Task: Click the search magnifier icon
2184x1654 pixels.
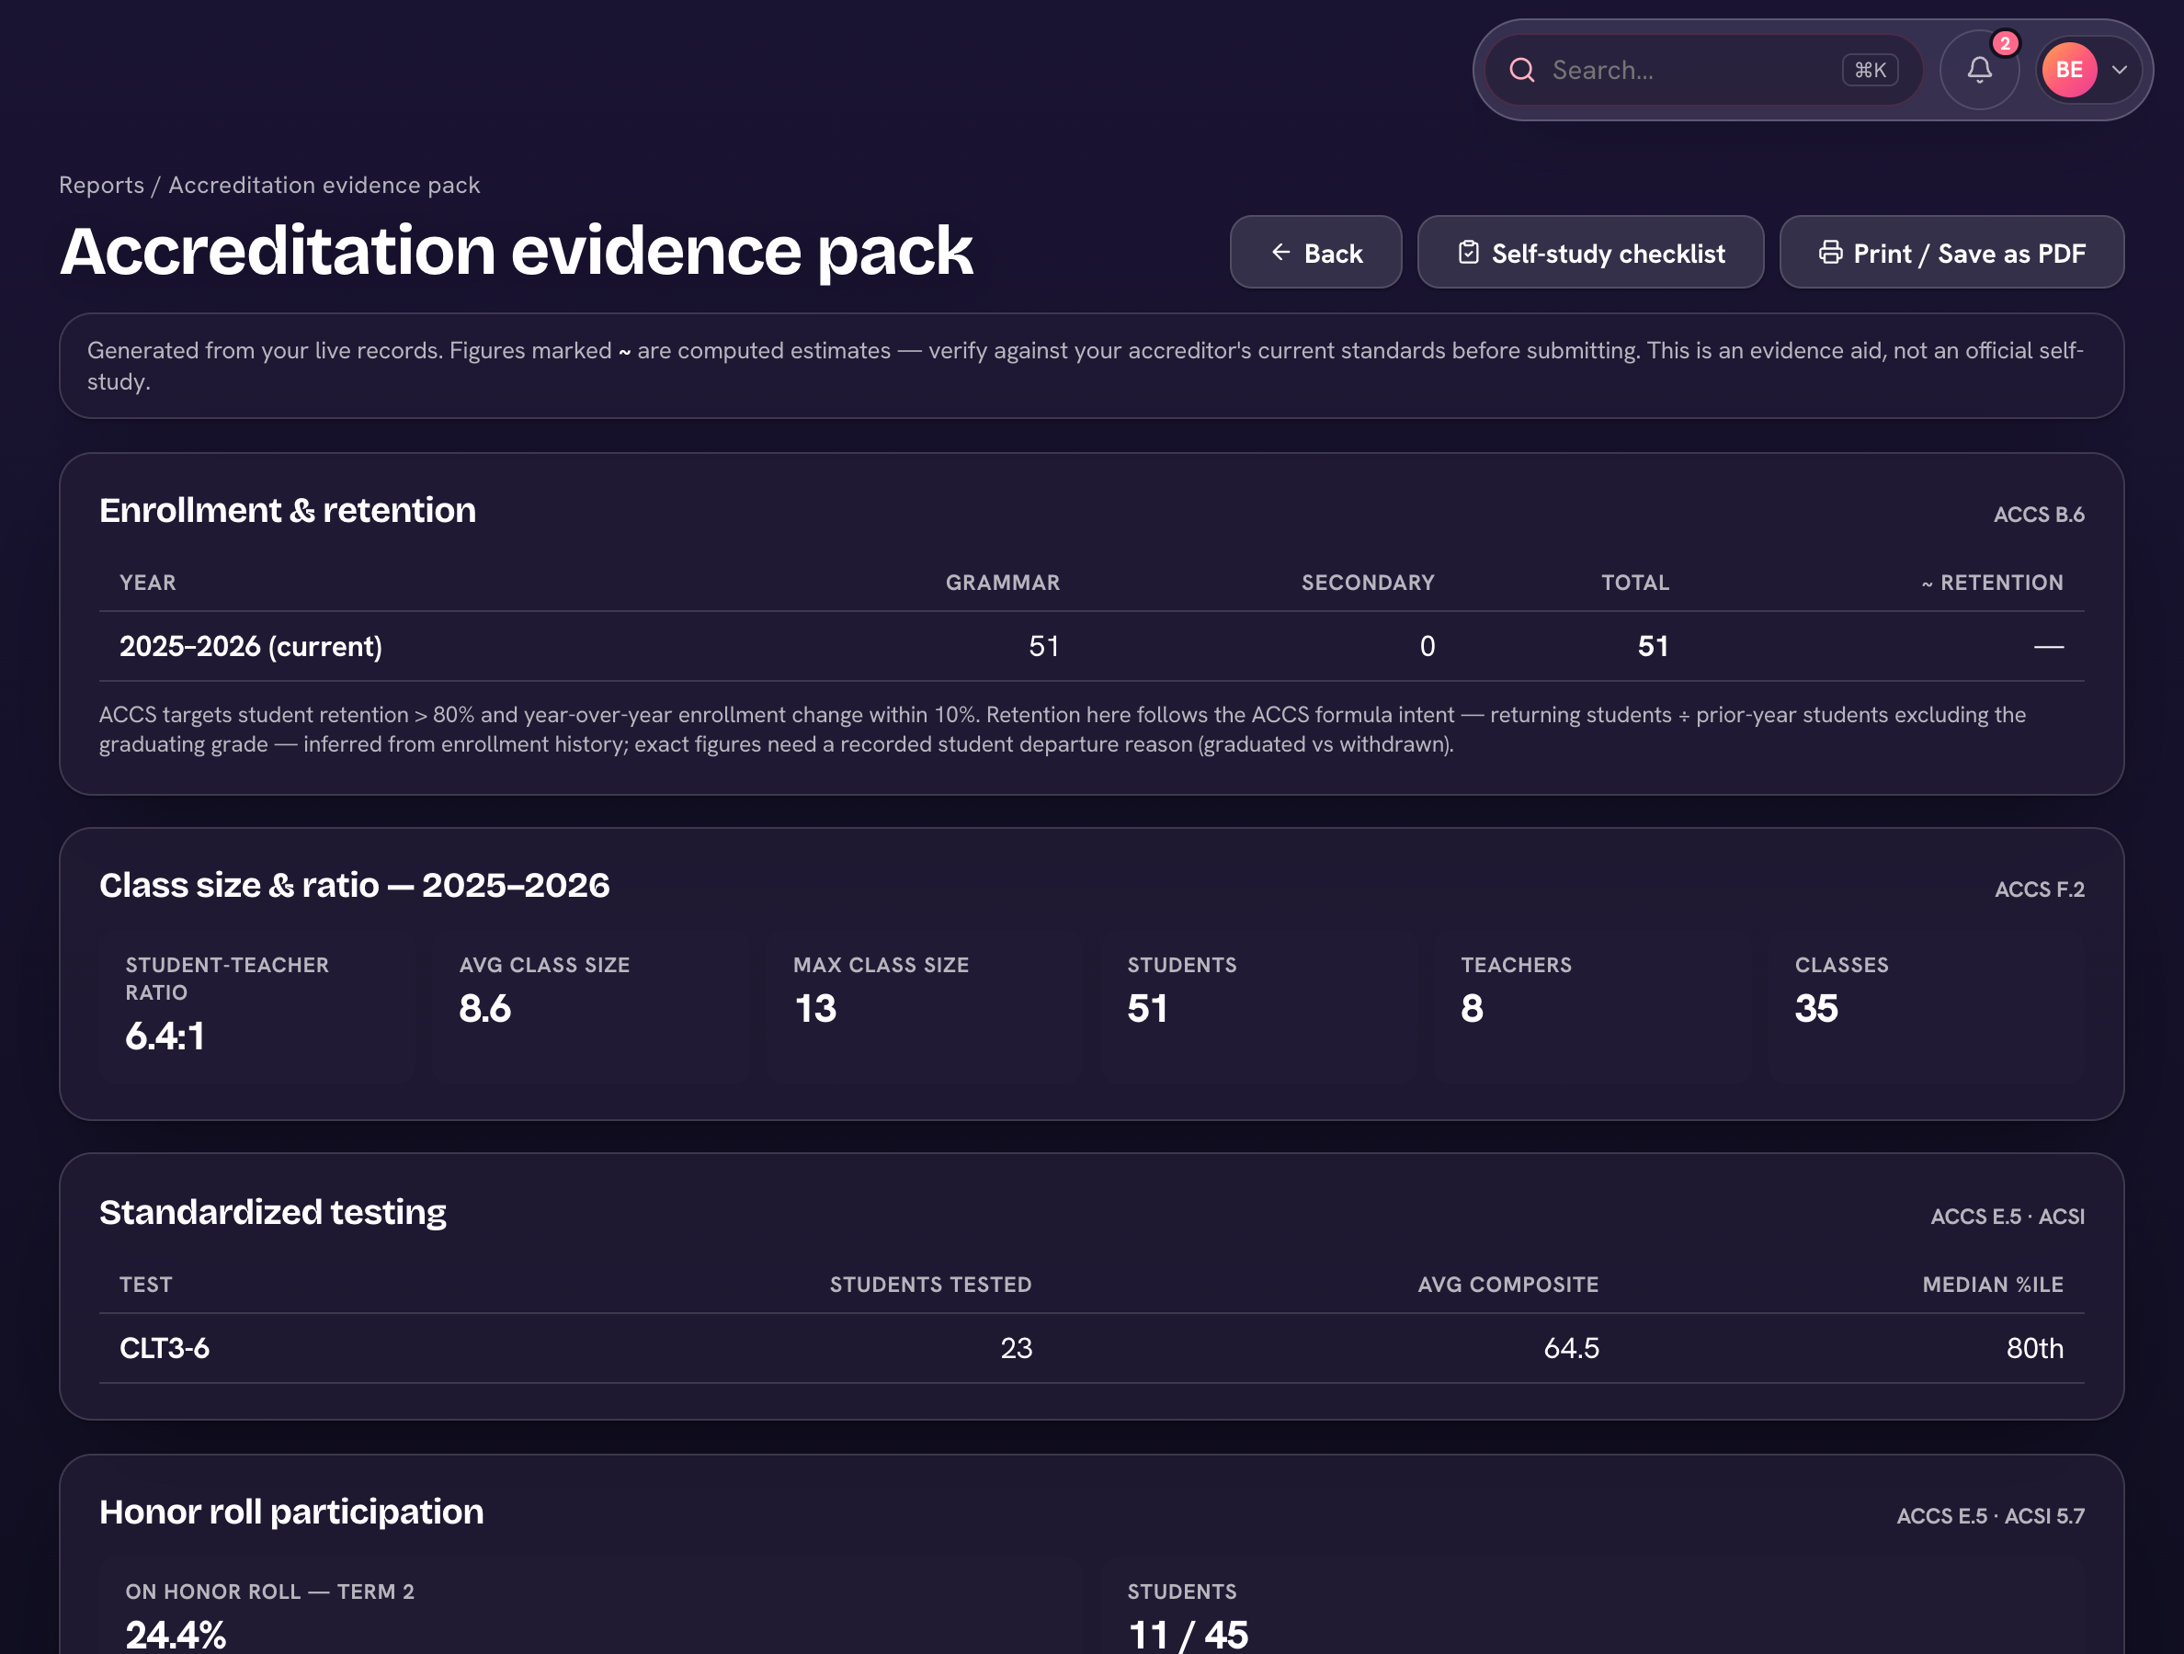Action: pyautogui.click(x=1521, y=70)
